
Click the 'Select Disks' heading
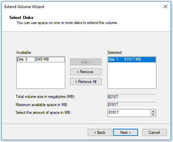click(21, 18)
